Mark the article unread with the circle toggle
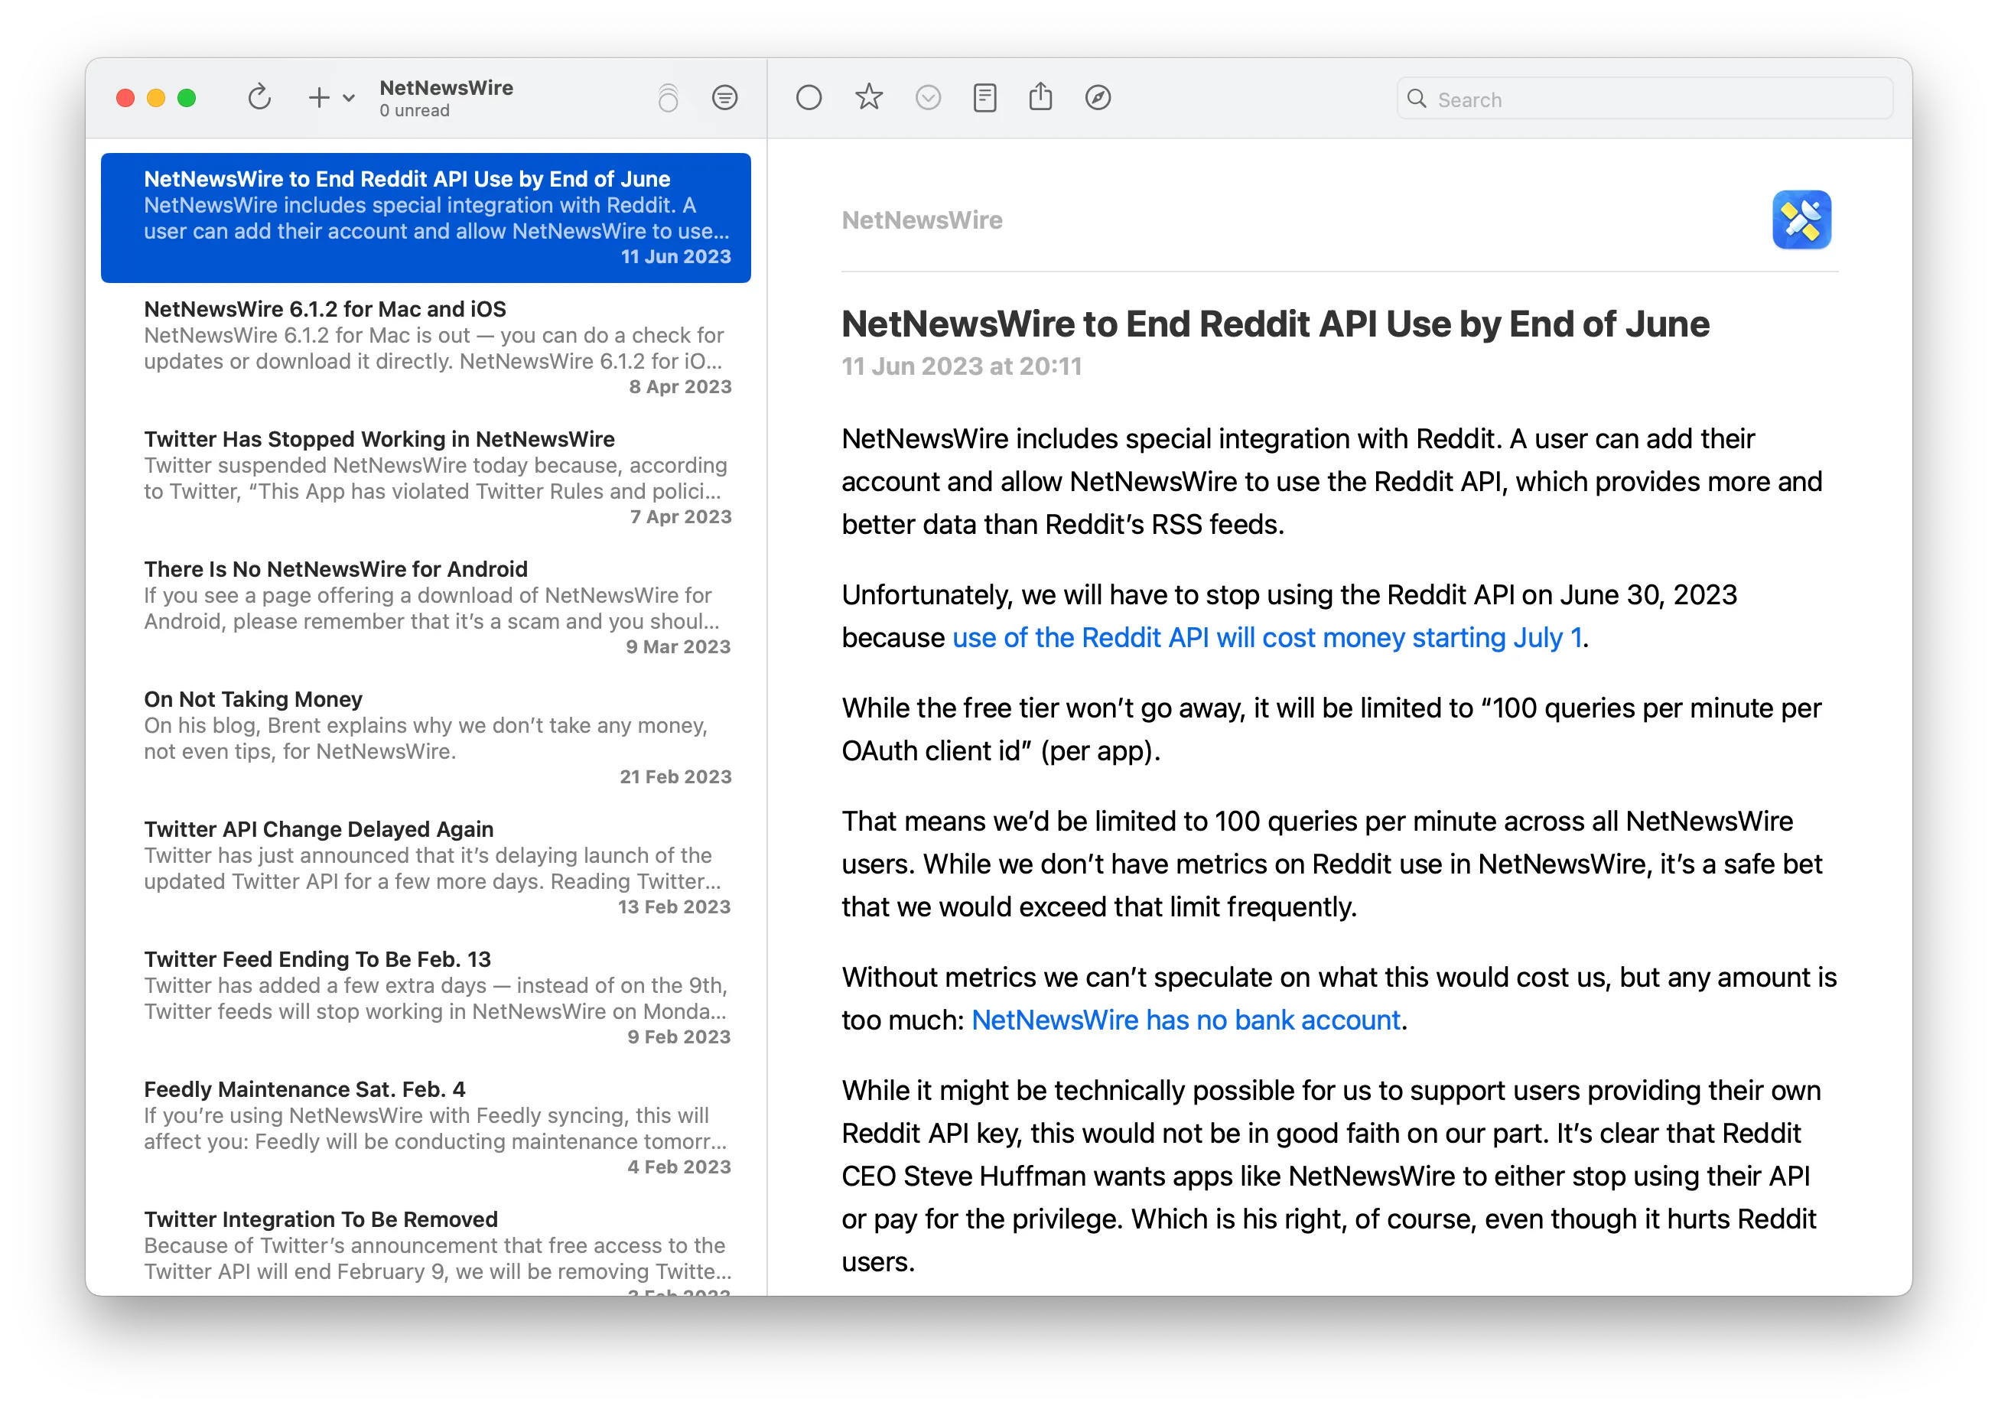 coord(809,97)
